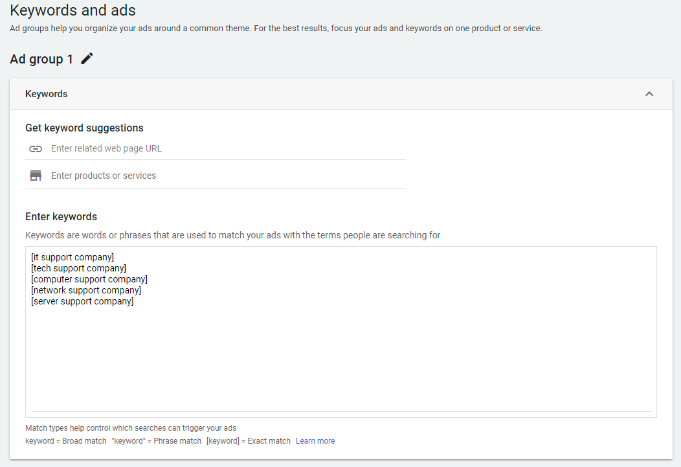Click the storefront icon beside products field
Image resolution: width=681 pixels, height=467 pixels.
36,175
